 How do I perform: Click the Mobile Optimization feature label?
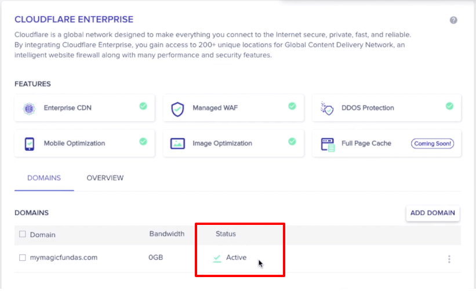tap(74, 144)
